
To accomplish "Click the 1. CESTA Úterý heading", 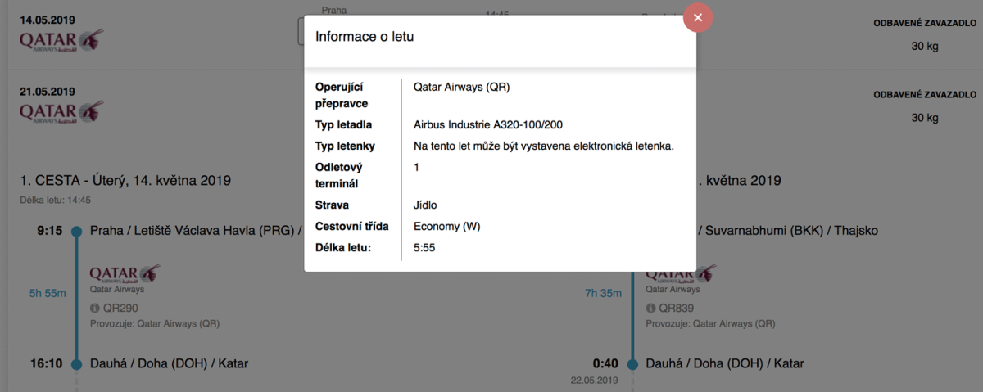I will point(125,180).
